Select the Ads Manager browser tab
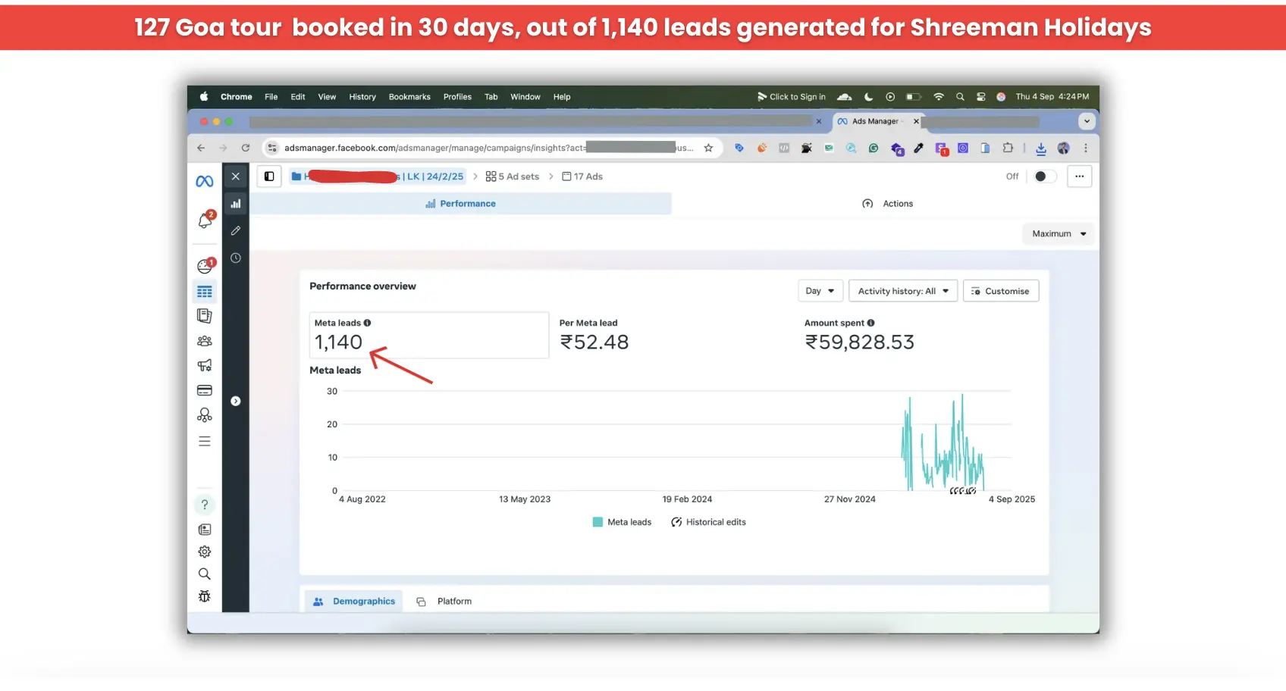Image resolution: width=1286 pixels, height=691 pixels. point(877,121)
